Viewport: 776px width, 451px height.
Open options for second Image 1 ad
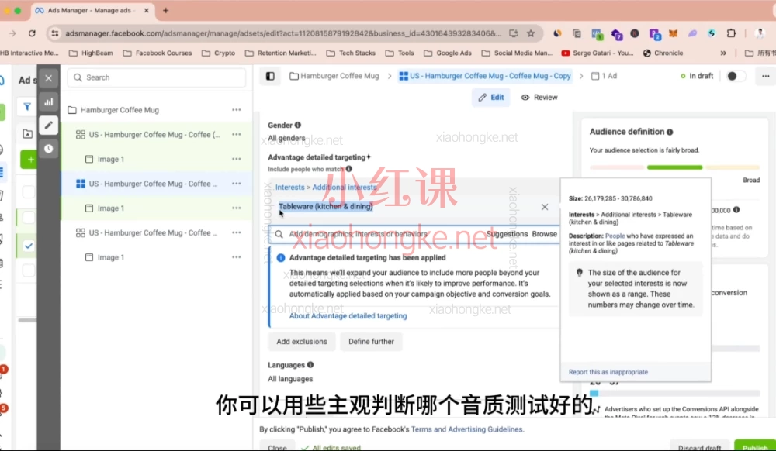click(x=237, y=208)
